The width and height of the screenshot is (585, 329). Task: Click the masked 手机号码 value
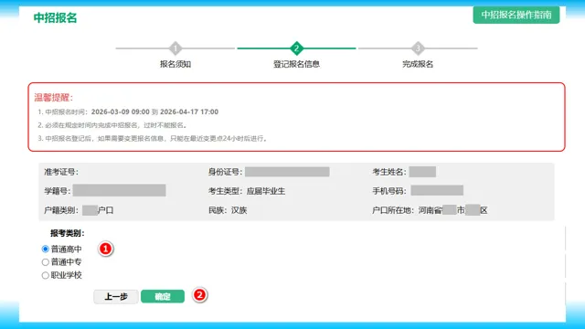[x=437, y=190]
